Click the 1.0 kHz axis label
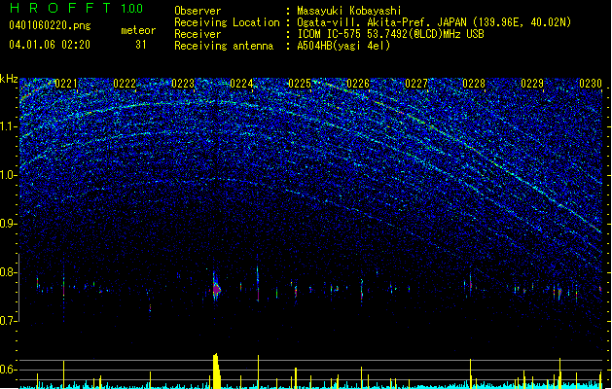 [x=9, y=175]
